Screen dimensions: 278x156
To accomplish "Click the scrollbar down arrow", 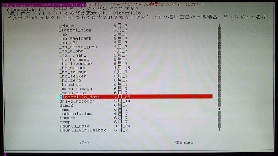I will click(x=219, y=130).
